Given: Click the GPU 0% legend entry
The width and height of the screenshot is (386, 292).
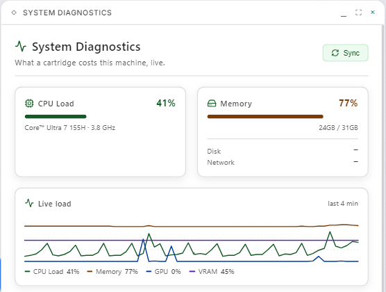Looking at the screenshot, I should (x=163, y=272).
